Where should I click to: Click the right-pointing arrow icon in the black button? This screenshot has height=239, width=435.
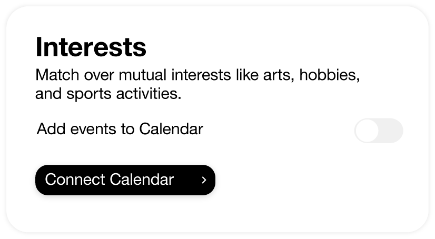(x=204, y=180)
